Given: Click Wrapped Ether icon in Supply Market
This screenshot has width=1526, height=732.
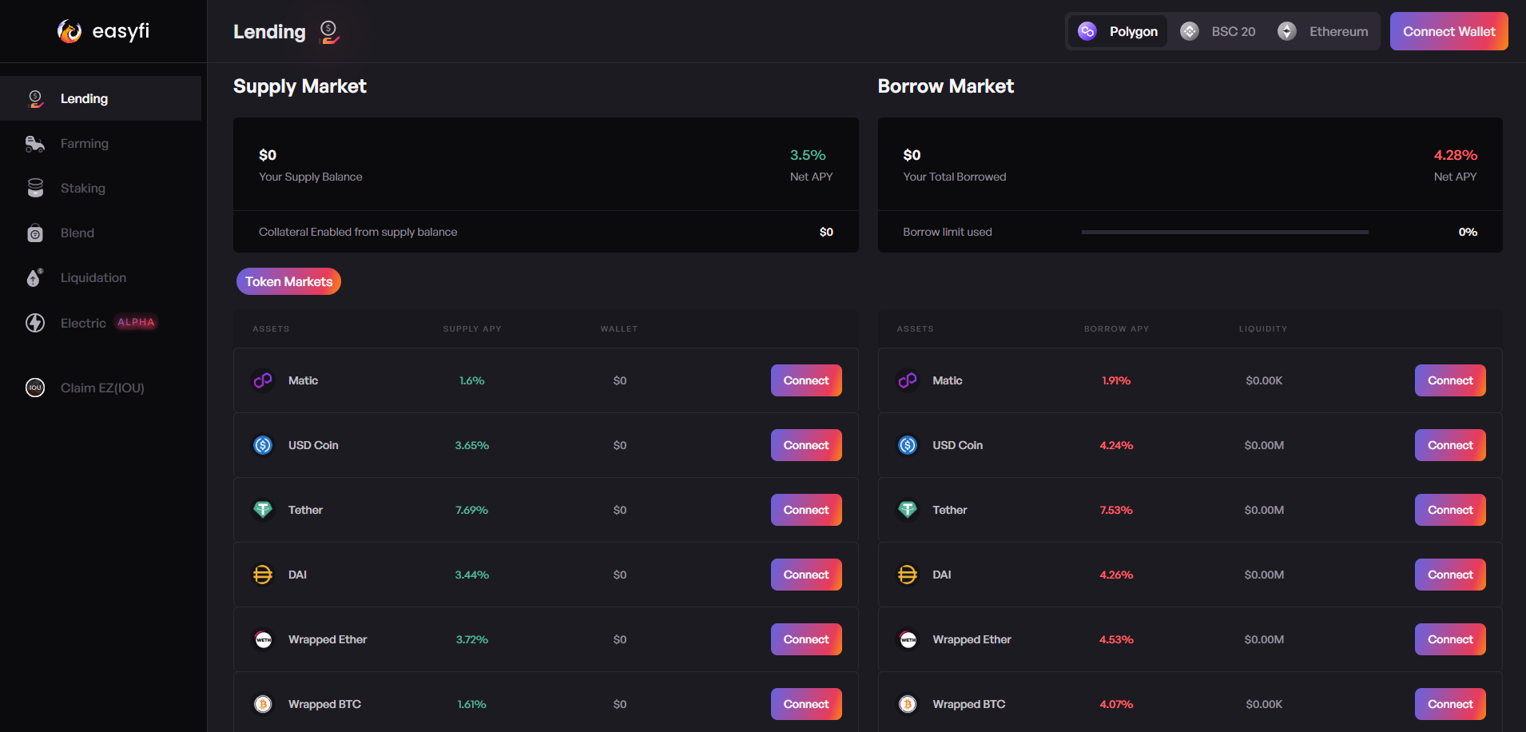Looking at the screenshot, I should (263, 639).
